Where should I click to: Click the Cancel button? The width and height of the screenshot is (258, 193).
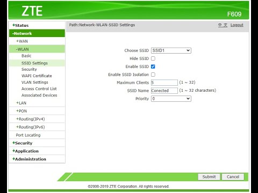click(x=233, y=177)
